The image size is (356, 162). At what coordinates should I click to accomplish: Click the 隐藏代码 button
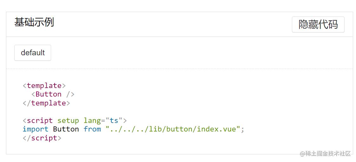click(x=318, y=24)
